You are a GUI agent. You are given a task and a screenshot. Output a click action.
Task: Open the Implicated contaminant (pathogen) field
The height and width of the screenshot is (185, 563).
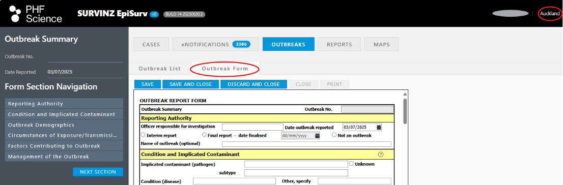[296, 164]
